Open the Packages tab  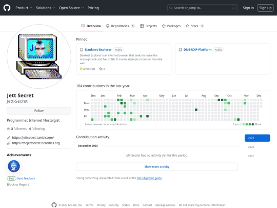click(x=171, y=26)
